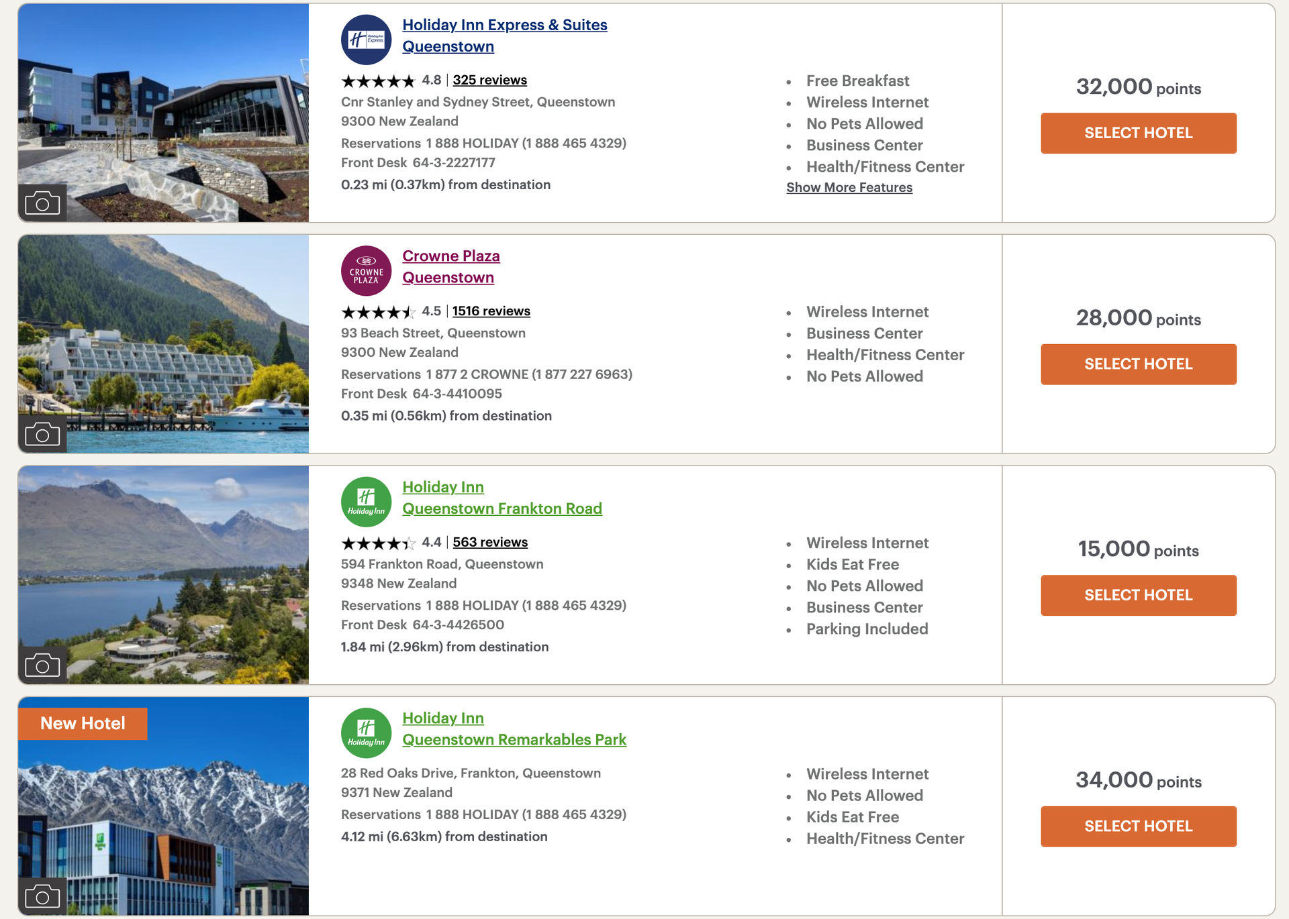The image size is (1289, 919).
Task: Open camera icon on Remarkables Park hotel photo
Action: click(x=42, y=896)
